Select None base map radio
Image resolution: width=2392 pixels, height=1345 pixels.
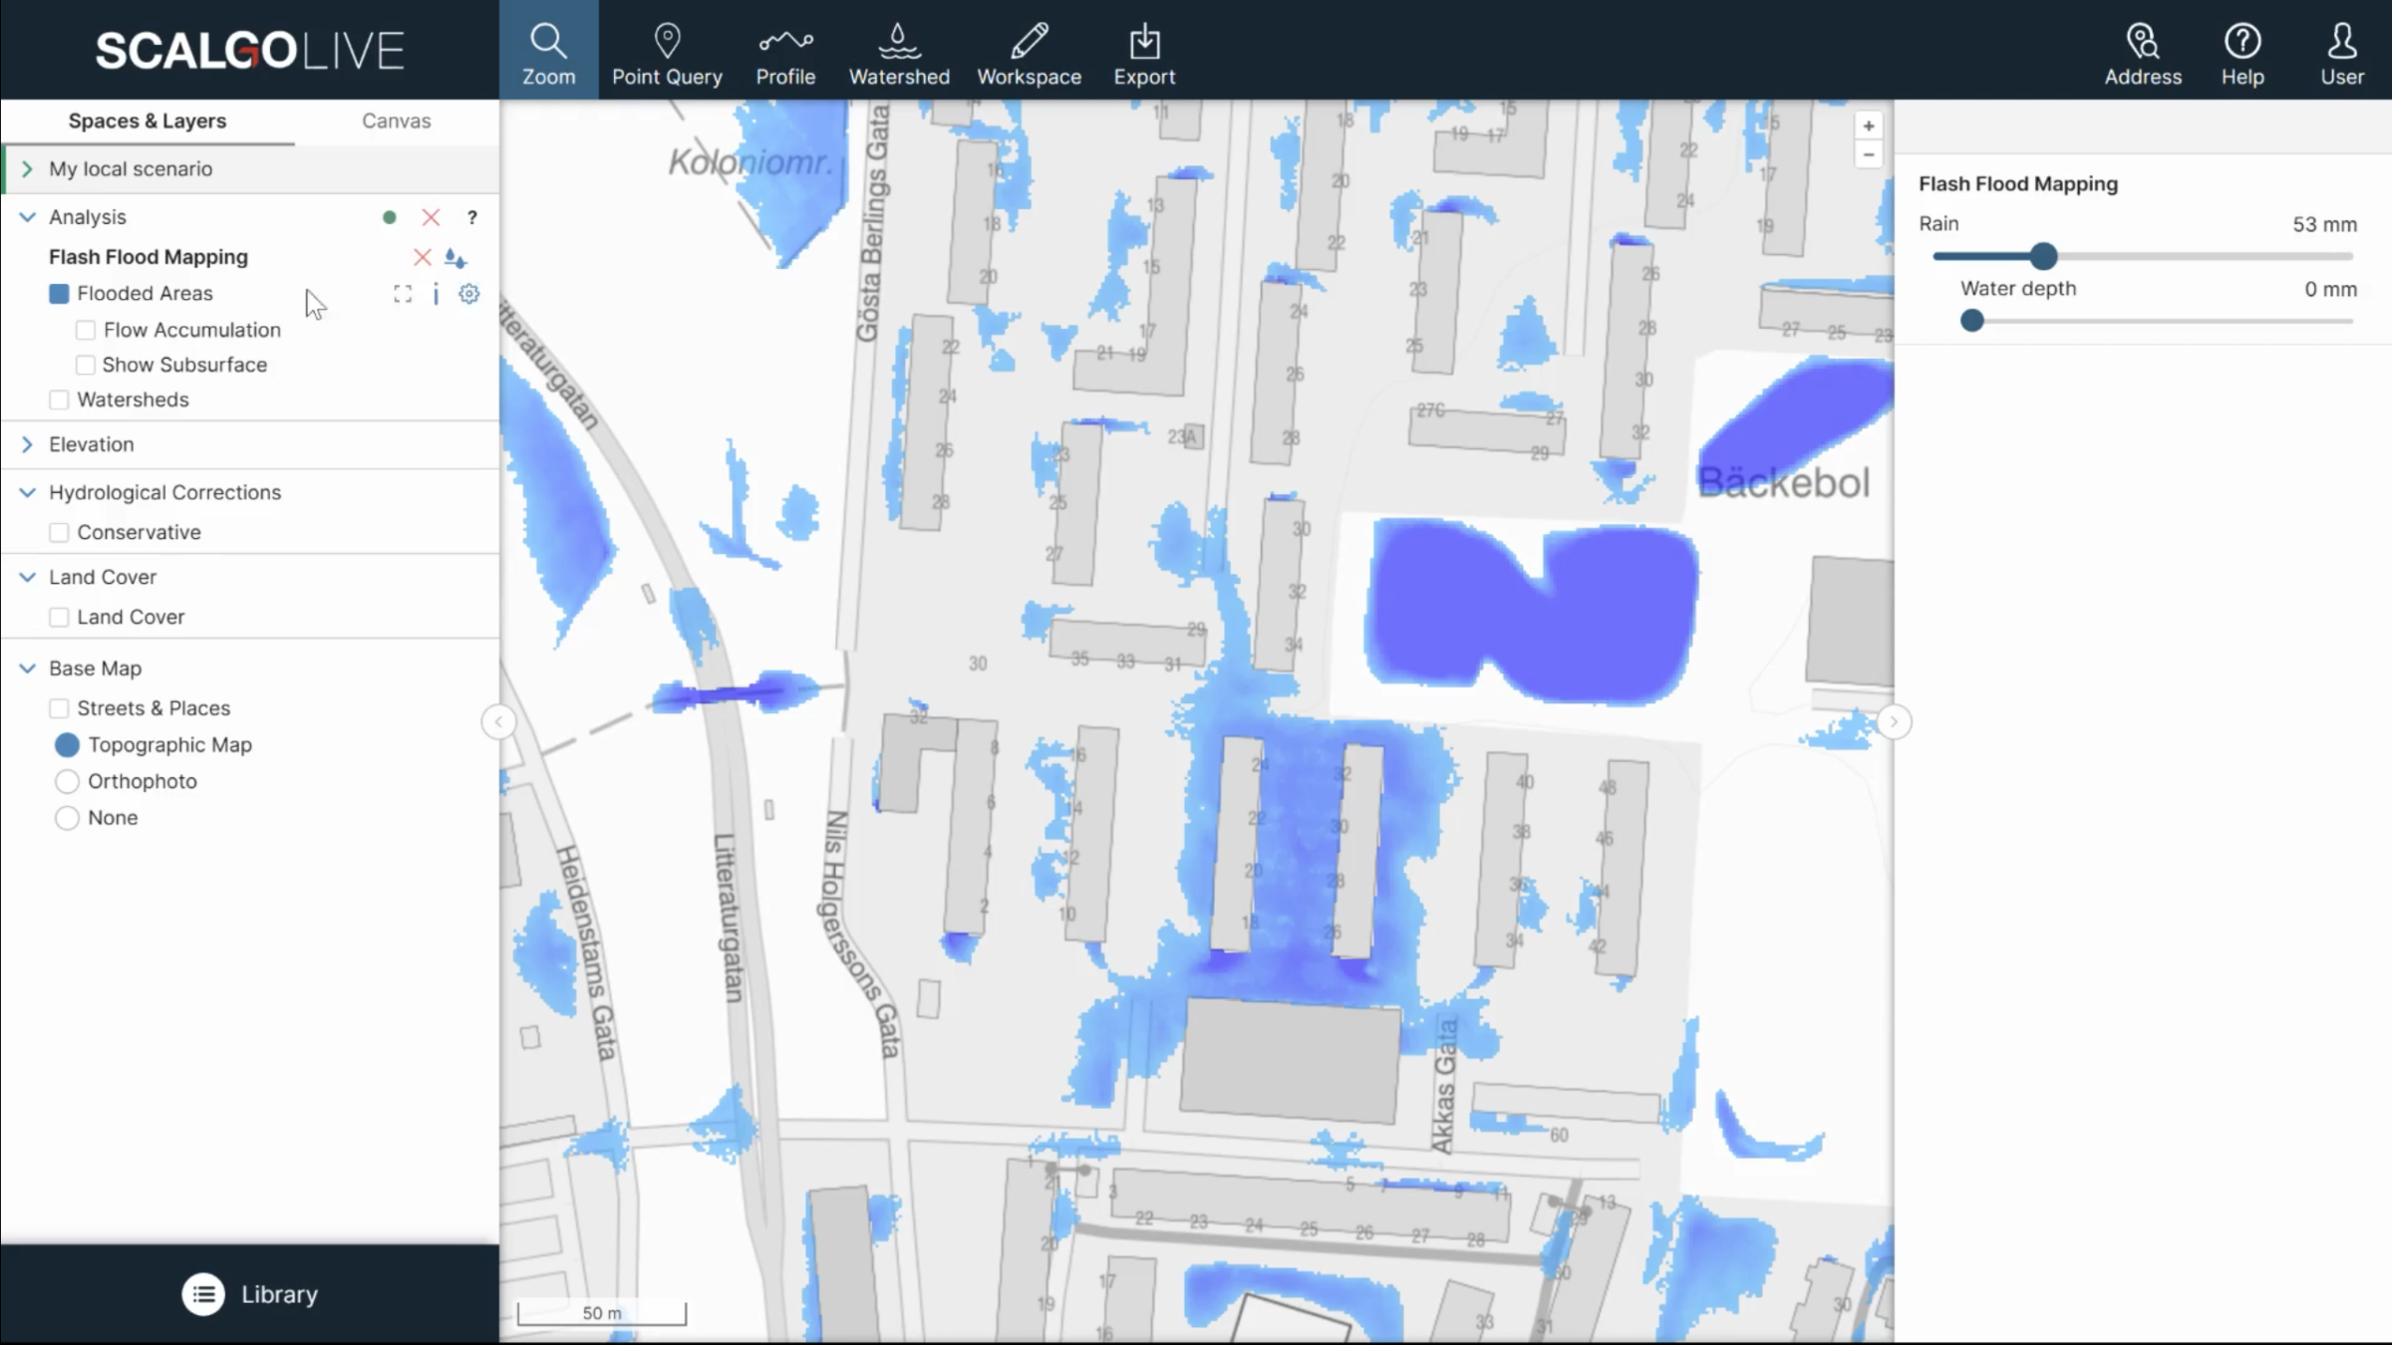point(67,818)
